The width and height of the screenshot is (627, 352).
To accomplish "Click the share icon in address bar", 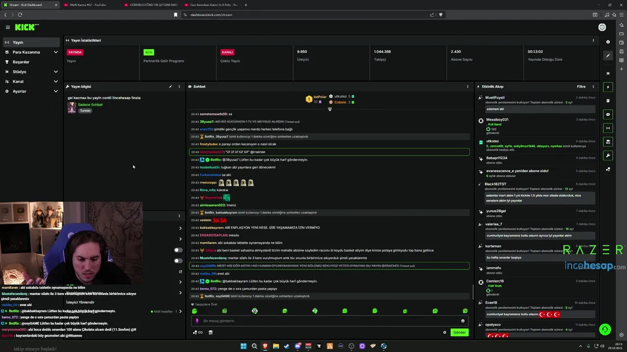I will [x=432, y=15].
